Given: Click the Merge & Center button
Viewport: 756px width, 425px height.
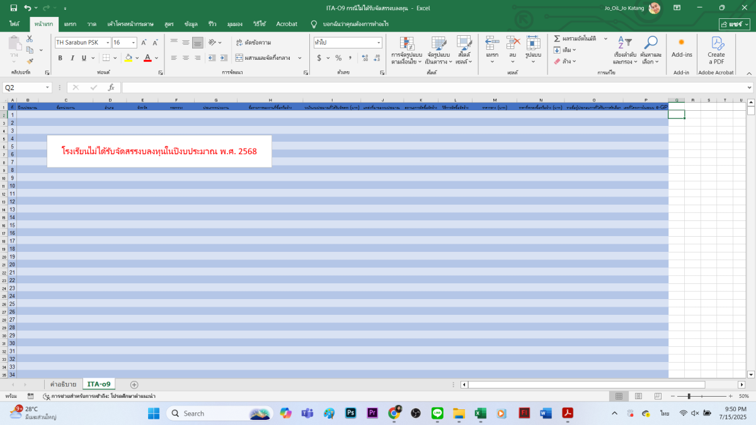Looking at the screenshot, I should click(x=264, y=58).
